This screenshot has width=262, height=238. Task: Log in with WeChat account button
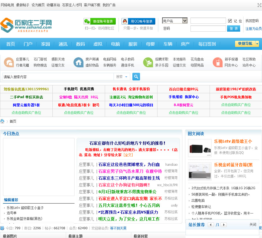click(x=100, y=21)
